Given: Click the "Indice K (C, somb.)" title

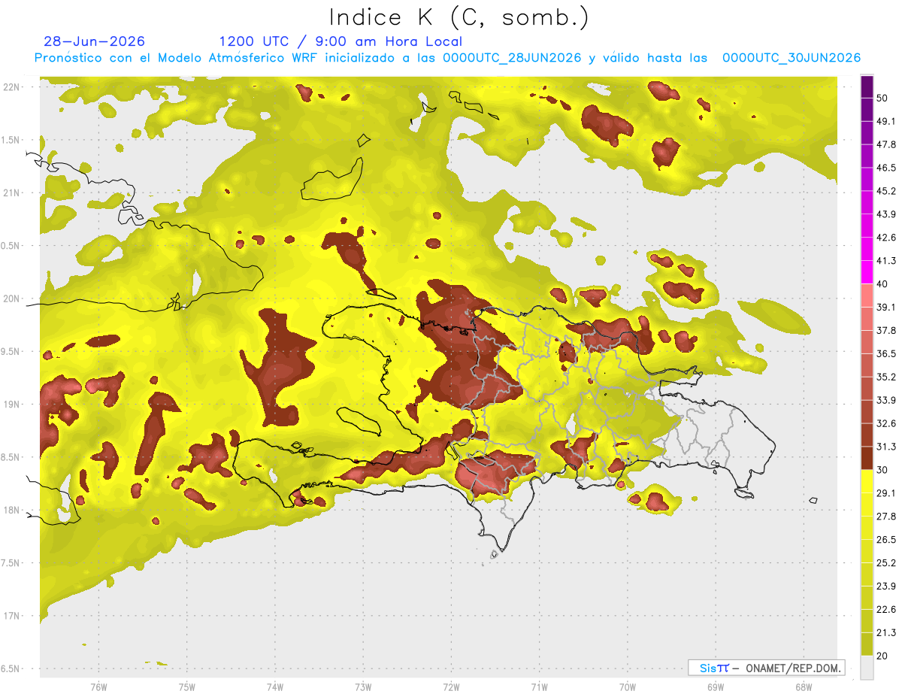Looking at the screenshot, I should (459, 18).
